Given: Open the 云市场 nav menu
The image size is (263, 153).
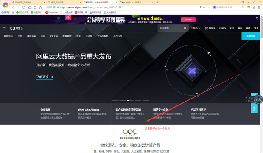Looking at the screenshot, I should point(89,36).
